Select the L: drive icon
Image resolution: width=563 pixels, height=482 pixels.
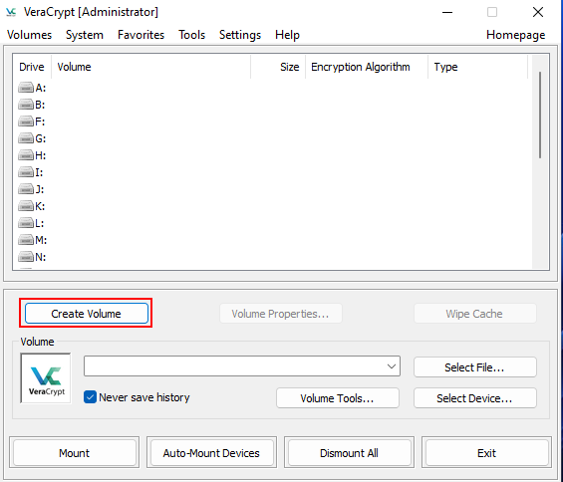pyautogui.click(x=26, y=223)
